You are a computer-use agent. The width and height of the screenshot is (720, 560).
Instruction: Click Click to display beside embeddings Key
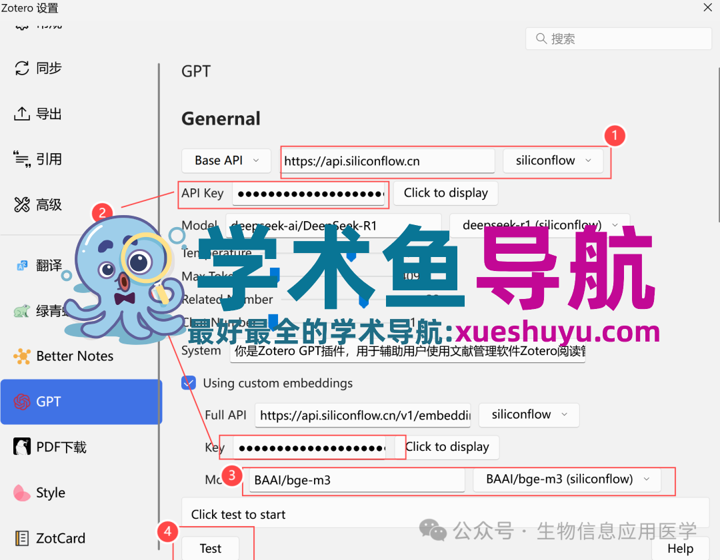click(447, 447)
